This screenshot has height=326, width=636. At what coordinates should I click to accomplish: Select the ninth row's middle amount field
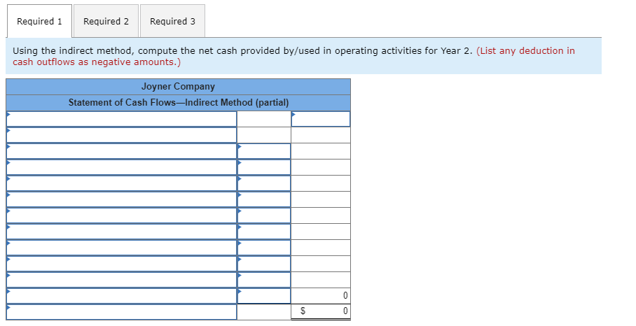click(264, 248)
